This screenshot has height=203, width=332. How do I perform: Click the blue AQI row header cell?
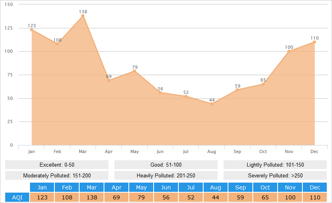17,197
